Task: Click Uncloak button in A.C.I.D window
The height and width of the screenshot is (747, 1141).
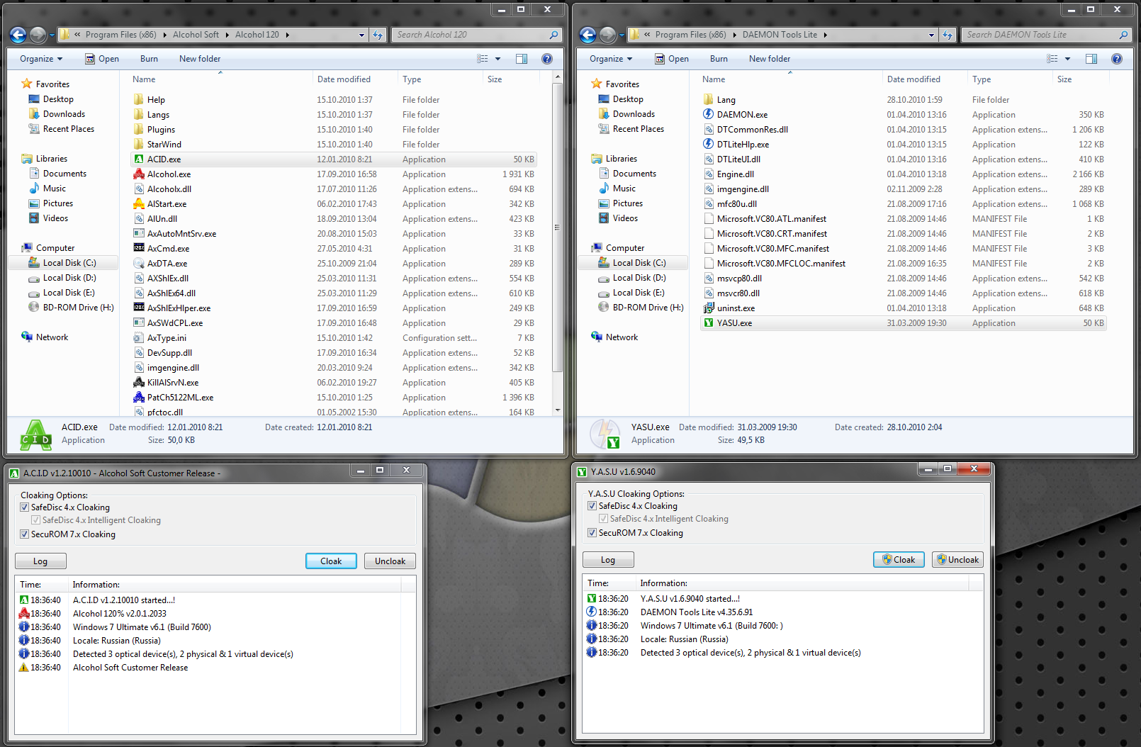Action: click(x=390, y=561)
